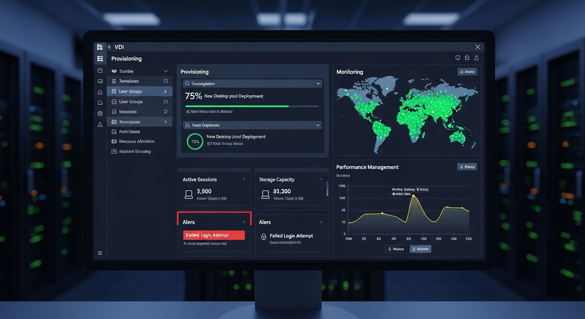This screenshot has width=585, height=319.
Task: Click the lock icon beside Failed Login Attempt
Action: point(263,236)
